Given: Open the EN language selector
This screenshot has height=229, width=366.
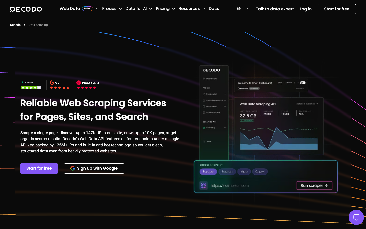Looking at the screenshot, I should (242, 9).
